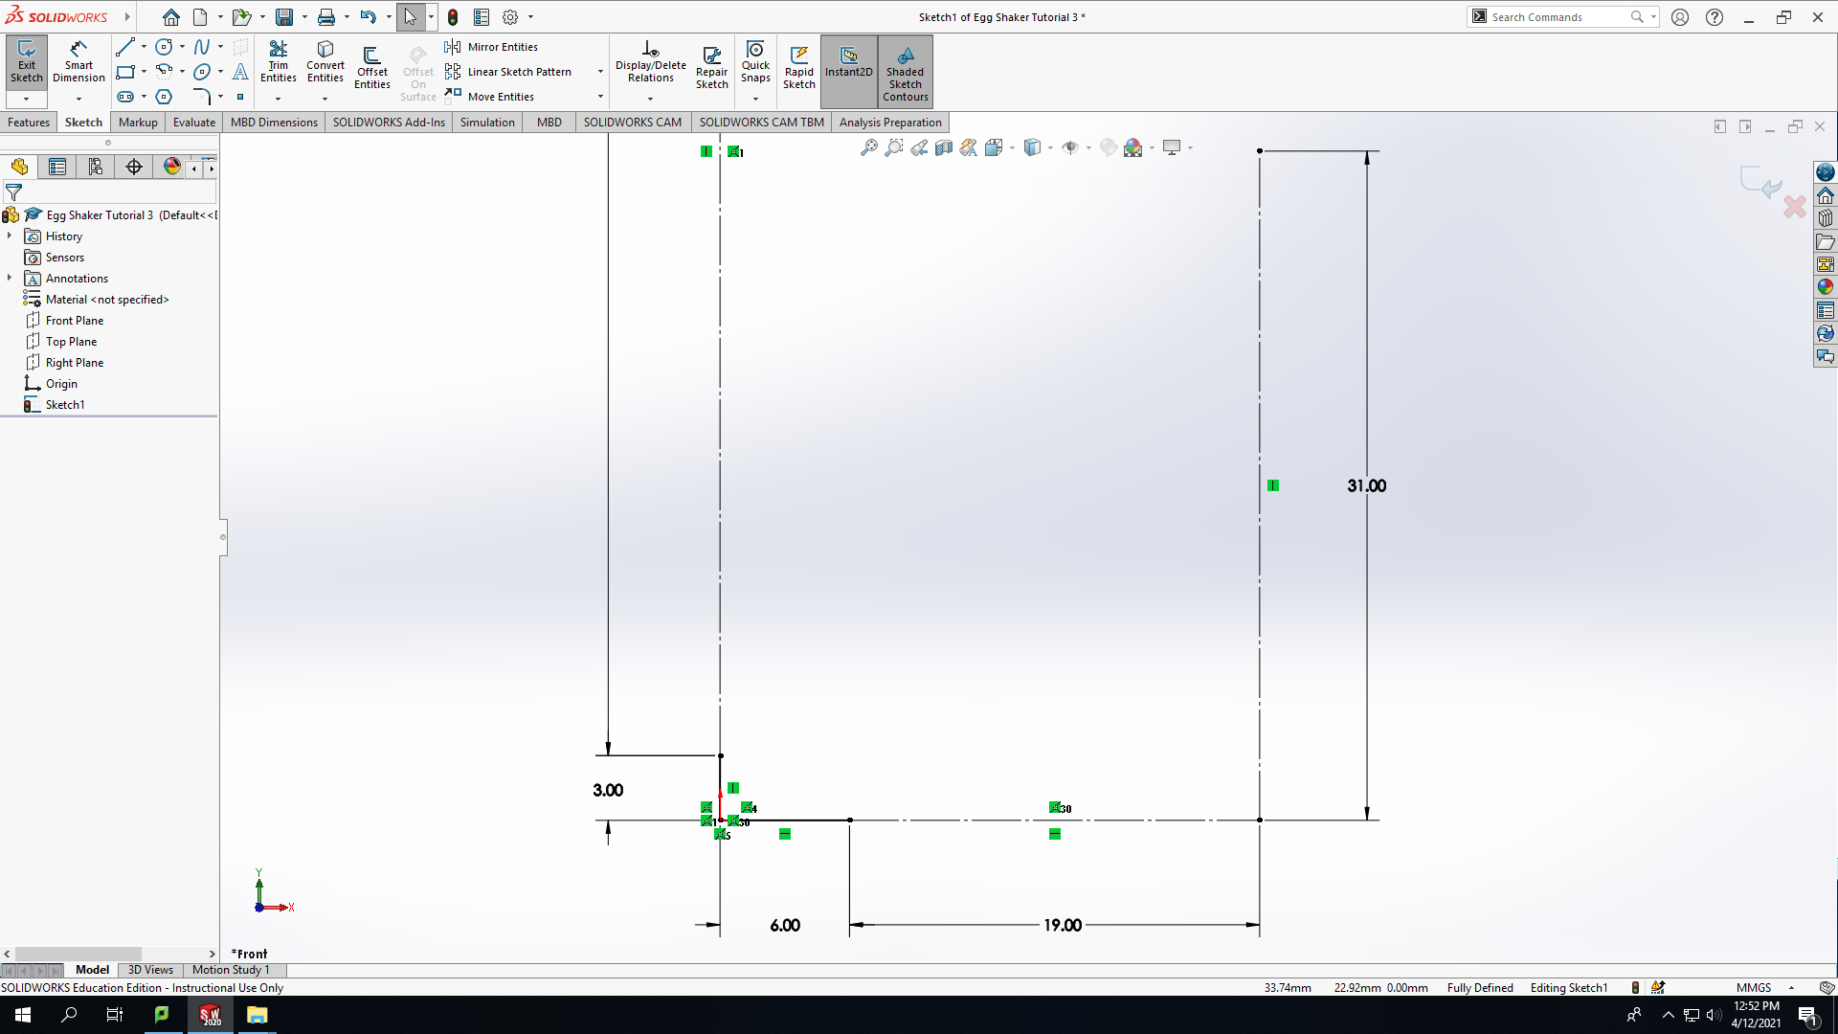This screenshot has width=1838, height=1034.
Task: Toggle hide/show items eye icon
Action: pyautogui.click(x=1070, y=147)
